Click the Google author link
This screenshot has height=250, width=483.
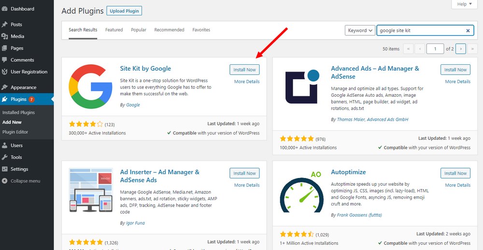click(x=133, y=105)
